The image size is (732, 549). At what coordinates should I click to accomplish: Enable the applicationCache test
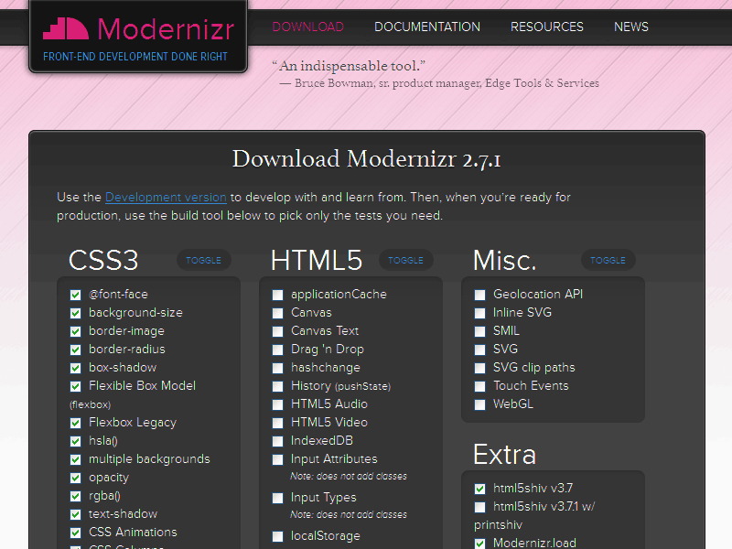278,295
